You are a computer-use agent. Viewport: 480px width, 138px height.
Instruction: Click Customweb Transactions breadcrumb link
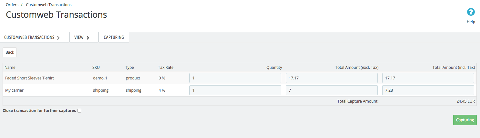pyautogui.click(x=49, y=5)
